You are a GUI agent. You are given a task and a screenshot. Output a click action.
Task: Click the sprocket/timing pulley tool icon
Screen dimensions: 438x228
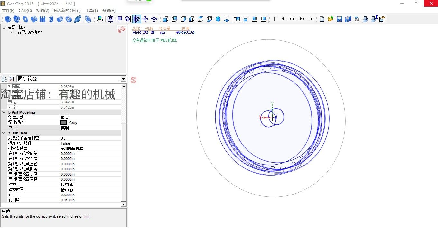pos(34,19)
